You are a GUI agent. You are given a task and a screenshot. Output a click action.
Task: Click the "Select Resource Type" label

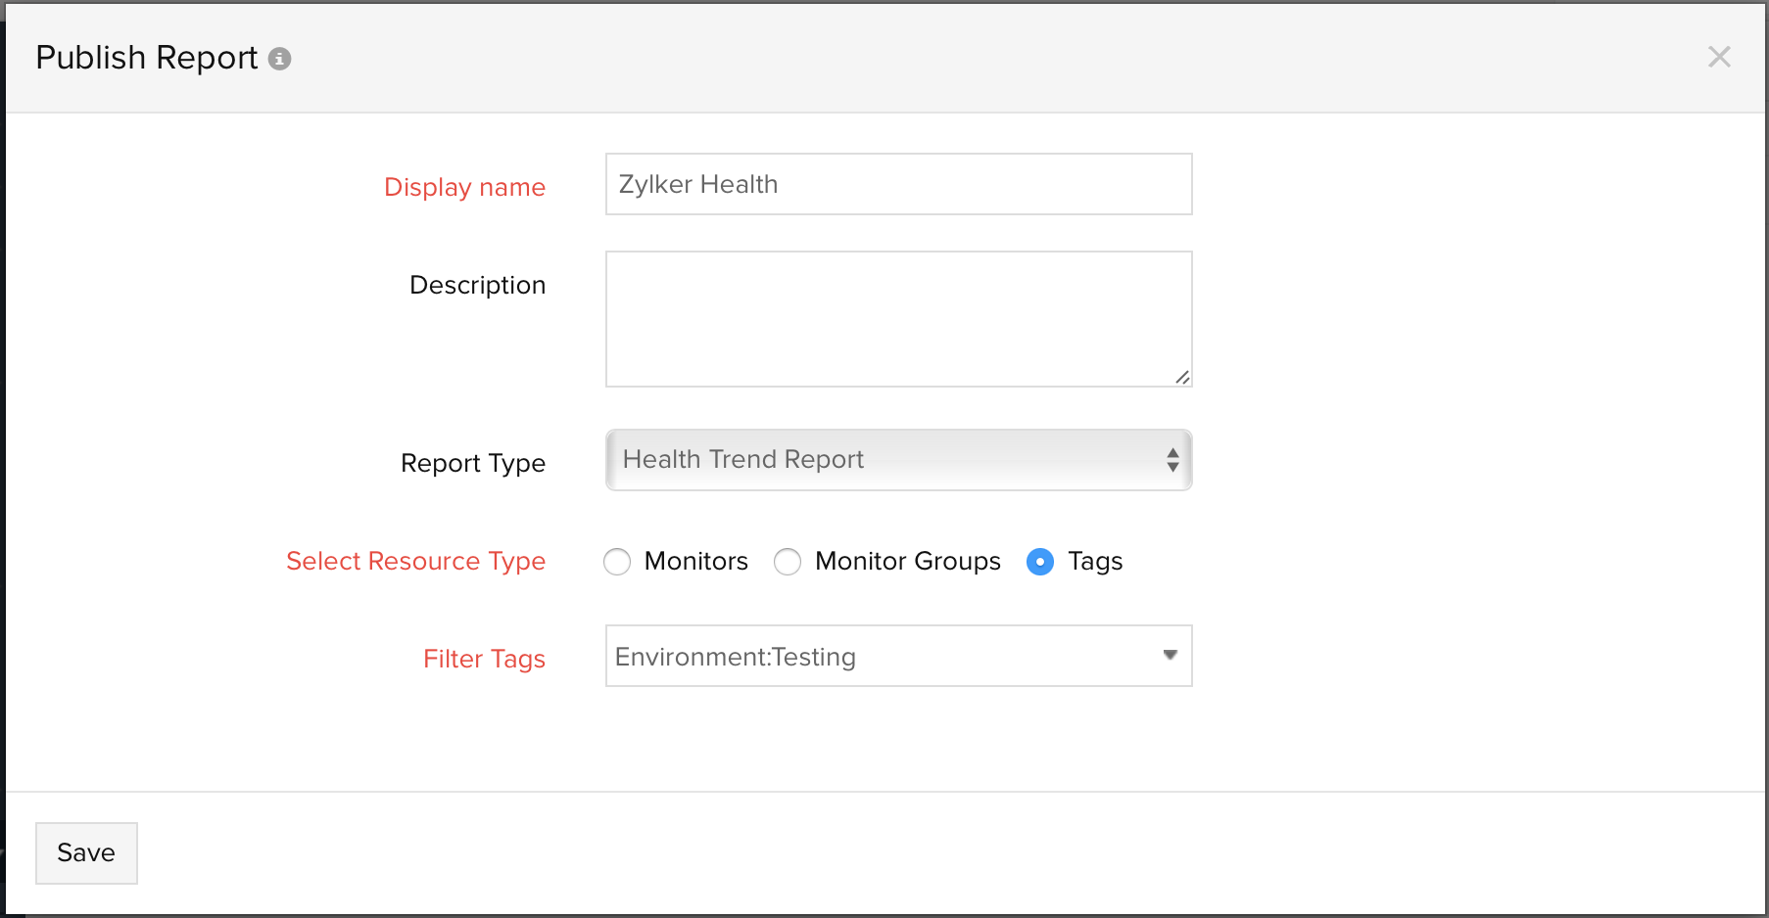(415, 561)
